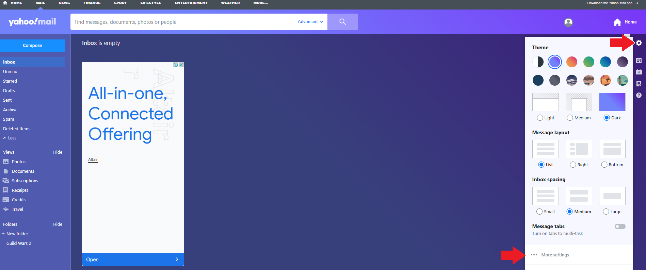The width and height of the screenshot is (646, 270).
Task: Pick the green theme color swatch
Action: (588, 62)
